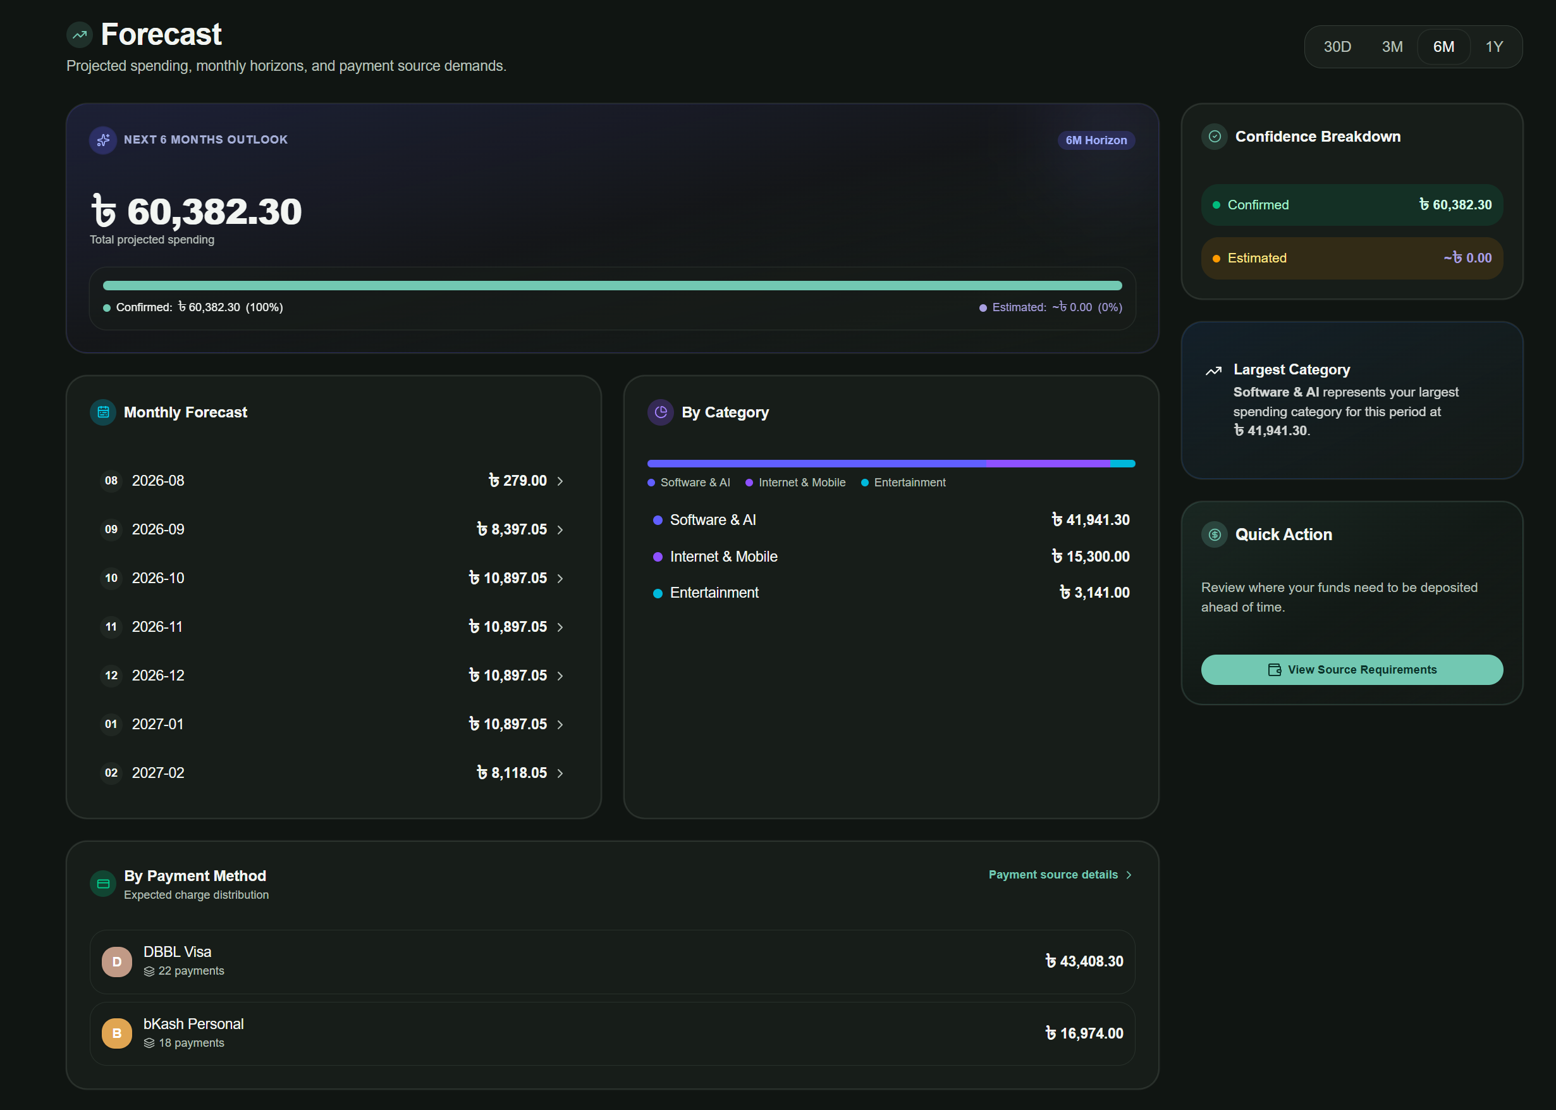Click the stack icon beside 18 payments
The width and height of the screenshot is (1556, 1110).
[x=149, y=1043]
